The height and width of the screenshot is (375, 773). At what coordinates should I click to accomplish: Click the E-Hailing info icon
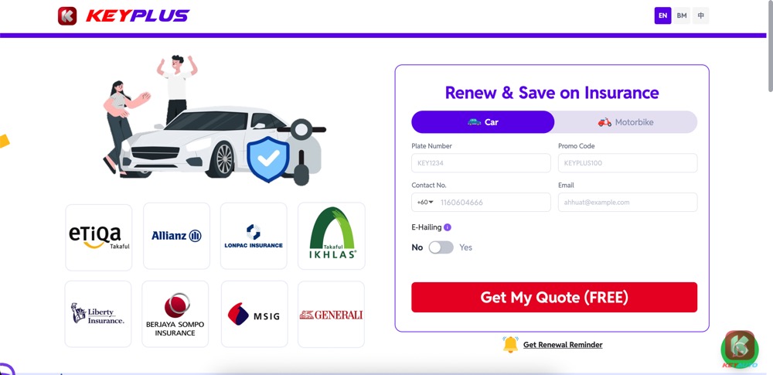point(448,227)
